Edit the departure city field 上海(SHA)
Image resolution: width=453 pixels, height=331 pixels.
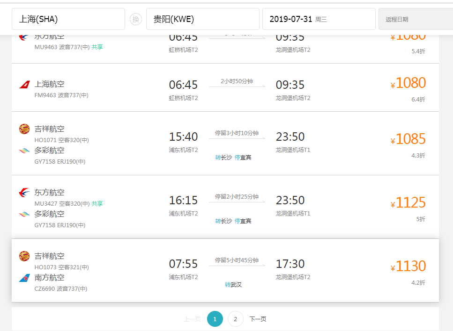[68, 19]
